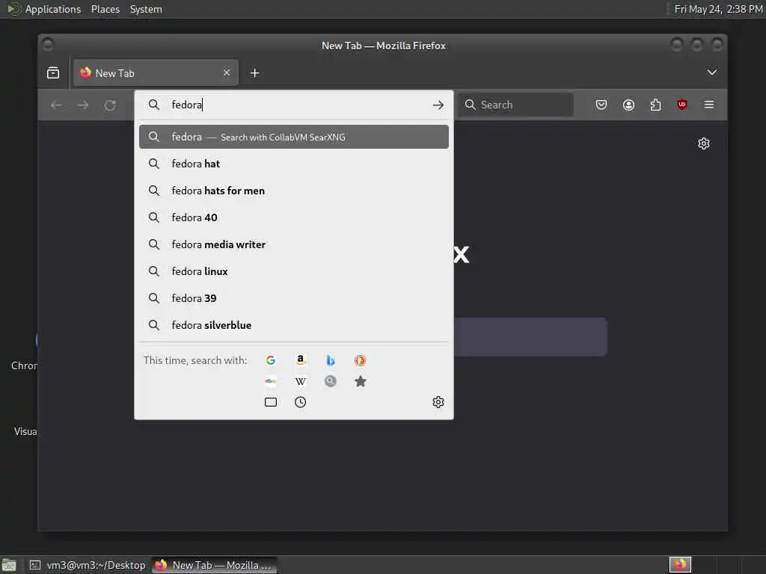The image size is (766, 574).
Task: Open the System menu
Action: click(x=146, y=9)
